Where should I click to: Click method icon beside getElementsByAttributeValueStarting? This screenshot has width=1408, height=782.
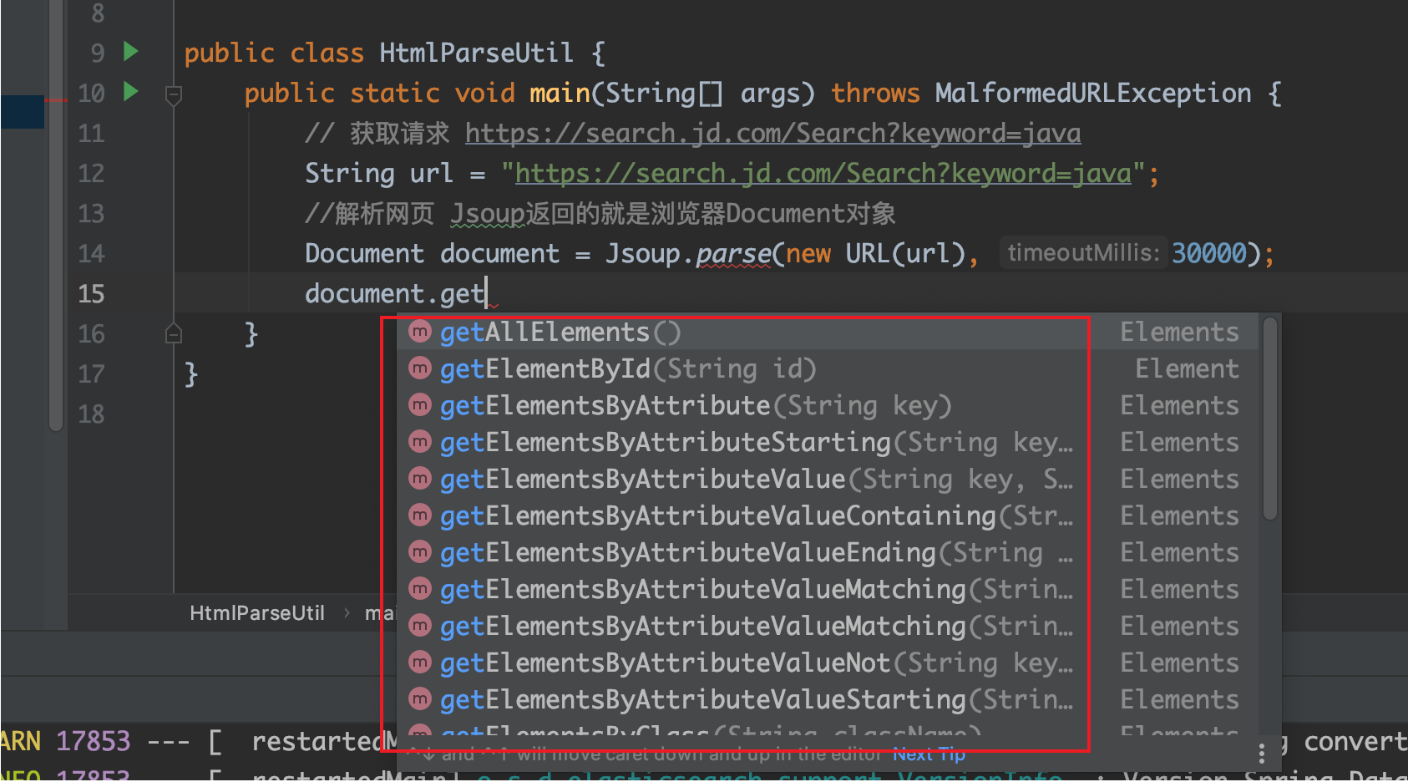click(419, 699)
